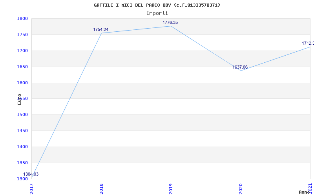Screen dimensions: 314x196
Task: Click the 1500 y-axis tick label
Action: point(22,115)
